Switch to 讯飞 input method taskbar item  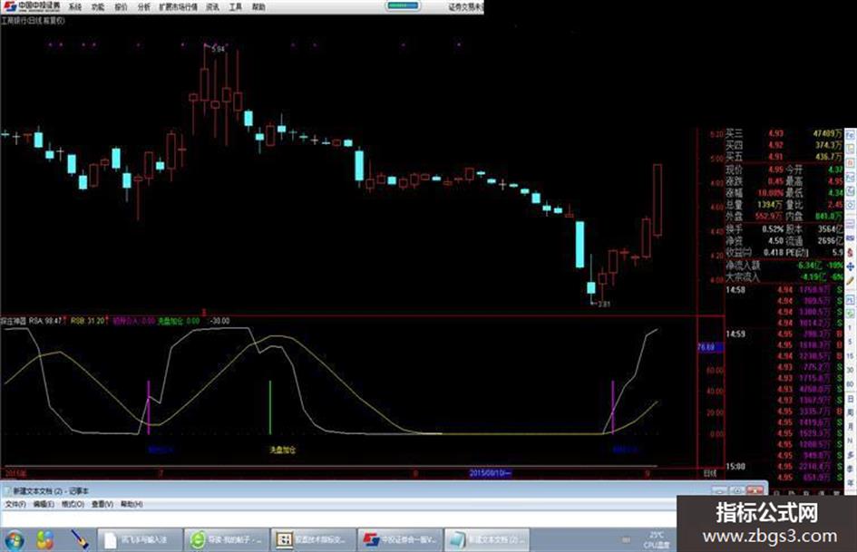[140, 540]
